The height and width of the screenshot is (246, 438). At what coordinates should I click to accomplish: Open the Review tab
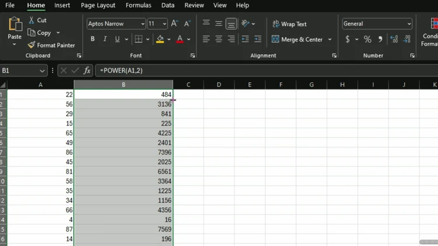(x=194, y=5)
